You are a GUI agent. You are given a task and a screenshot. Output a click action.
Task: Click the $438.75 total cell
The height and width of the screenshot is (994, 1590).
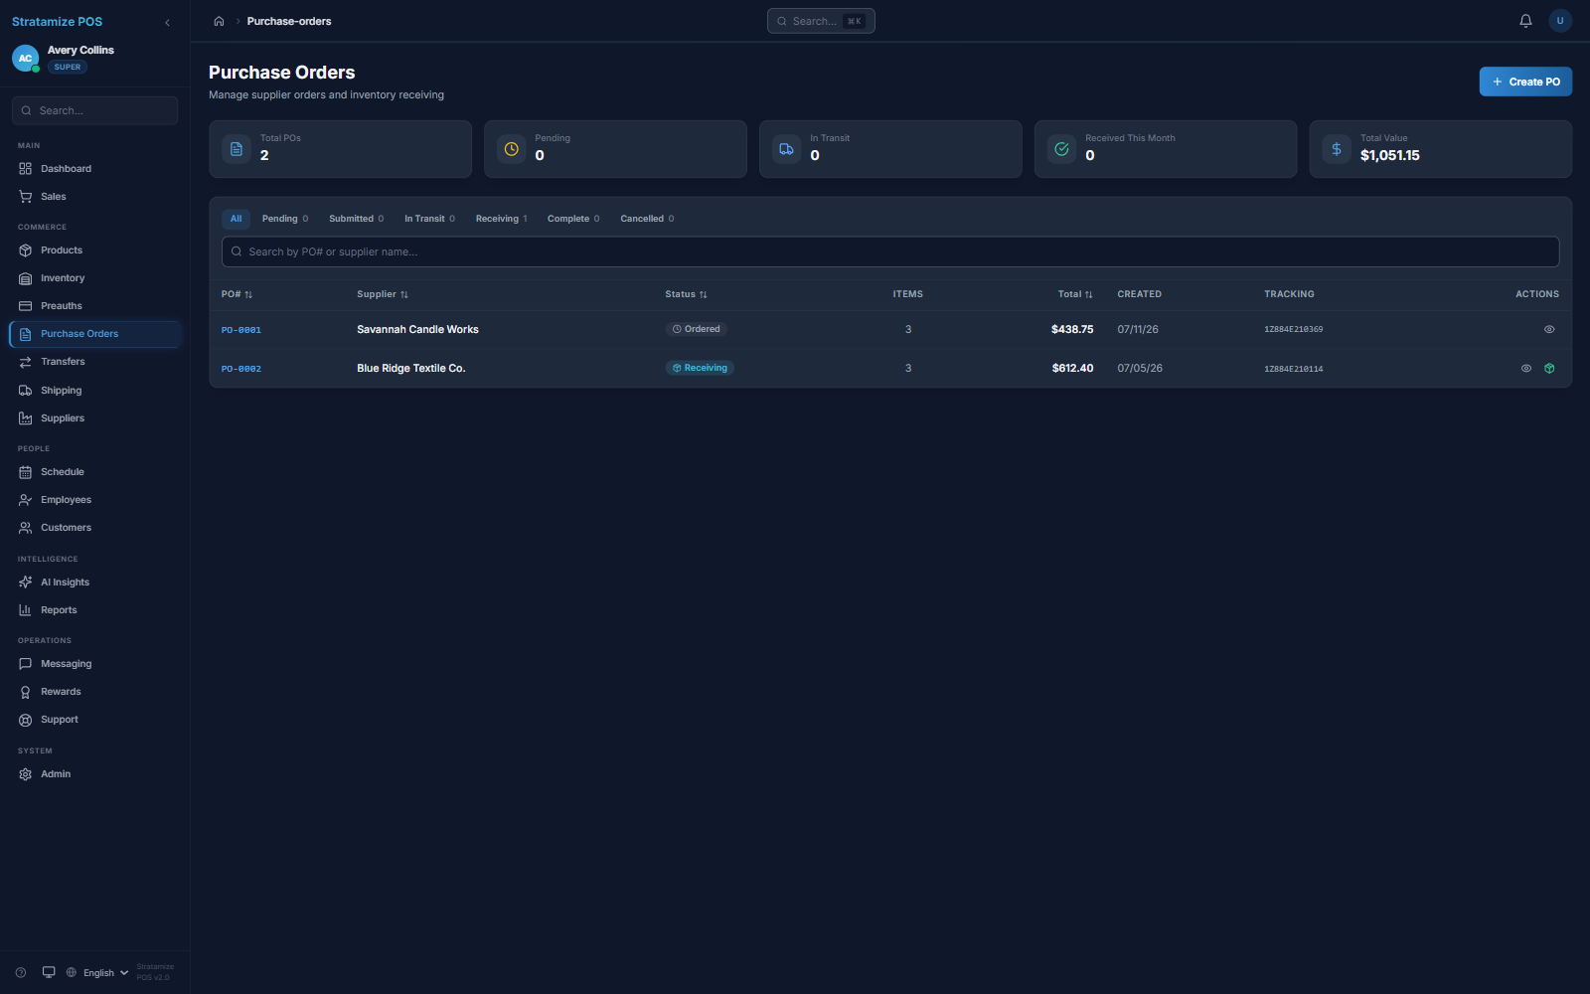click(x=1072, y=329)
